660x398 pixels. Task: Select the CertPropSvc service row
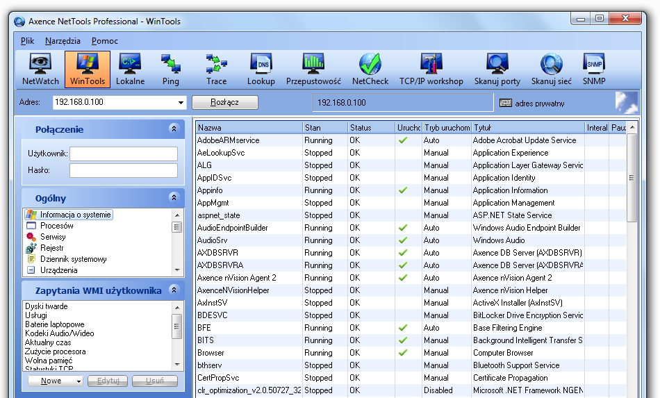tap(411, 378)
